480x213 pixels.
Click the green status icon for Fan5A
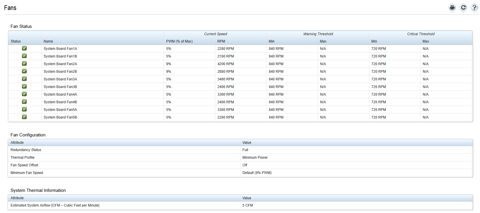[x=24, y=109]
